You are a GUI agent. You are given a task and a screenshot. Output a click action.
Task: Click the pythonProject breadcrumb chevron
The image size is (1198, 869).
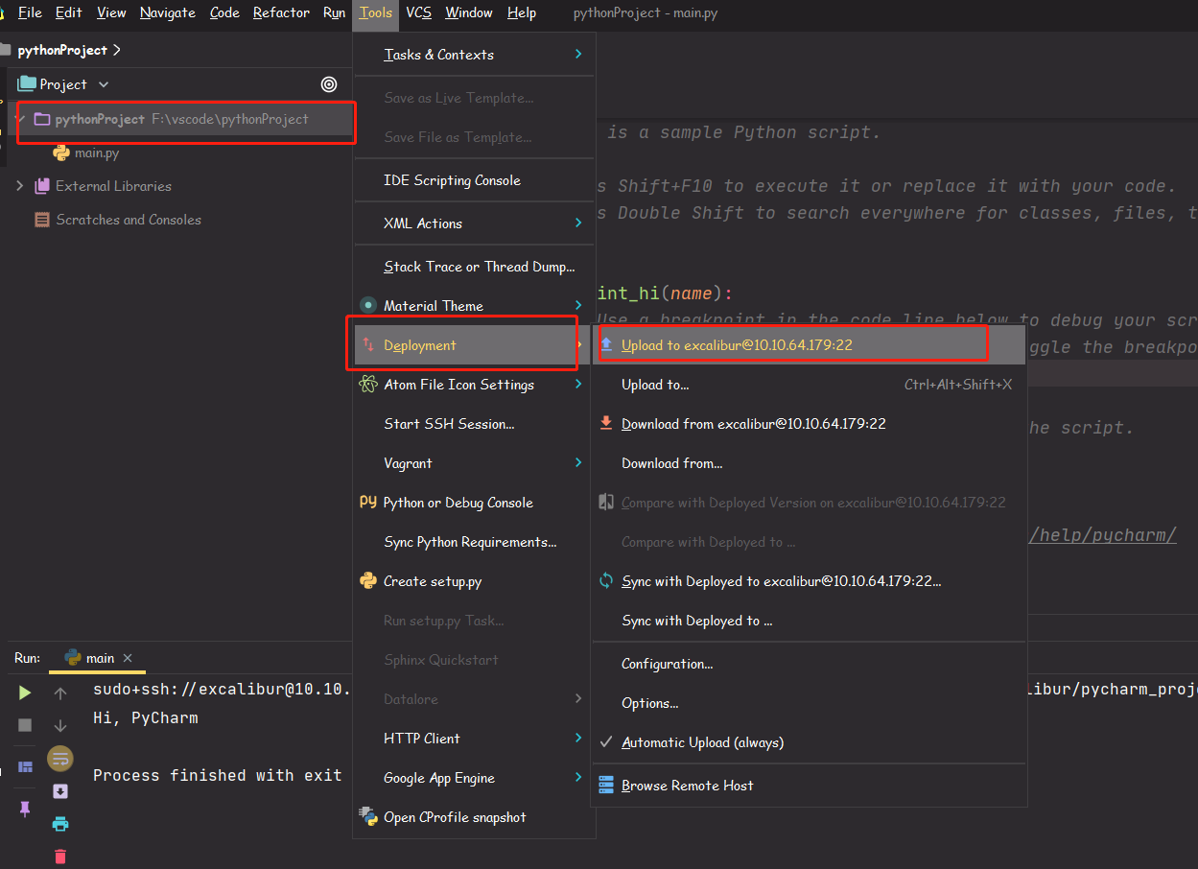117,50
